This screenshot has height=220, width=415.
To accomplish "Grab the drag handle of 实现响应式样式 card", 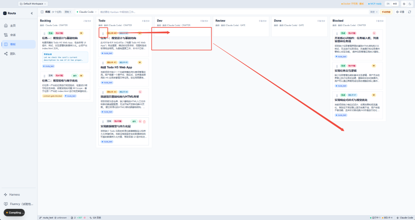I will tap(337, 95).
